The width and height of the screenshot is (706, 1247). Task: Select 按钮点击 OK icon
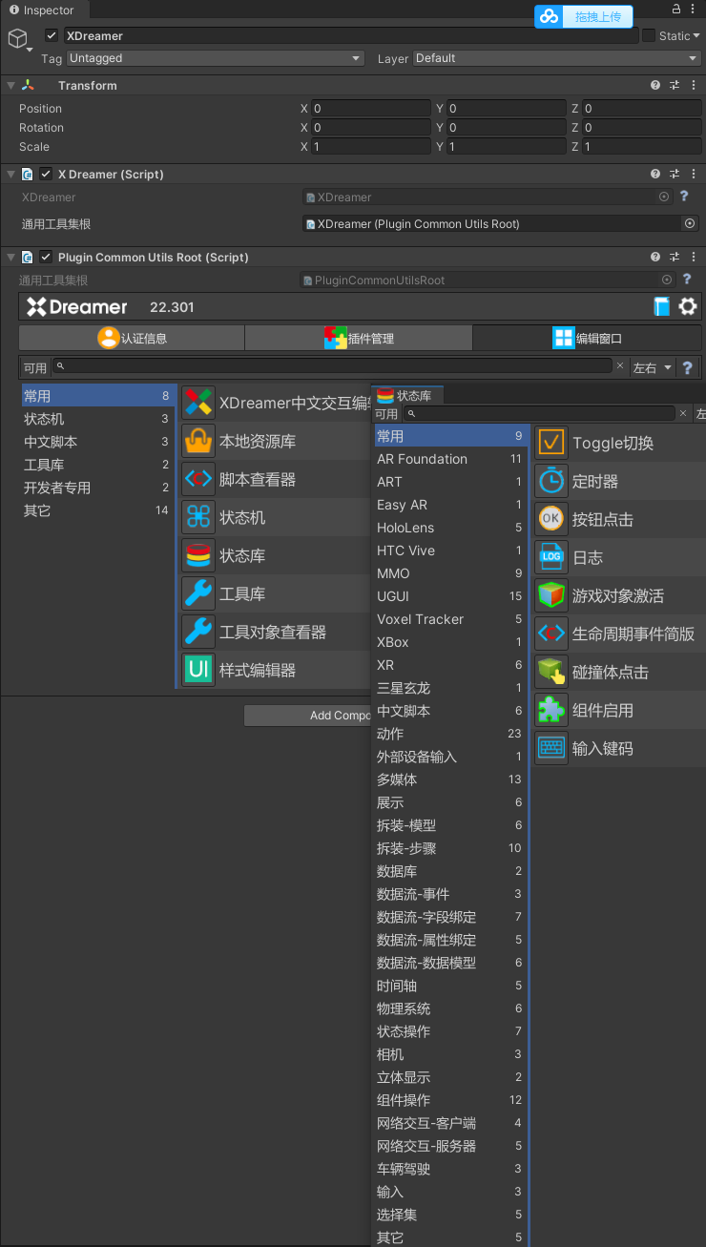pyautogui.click(x=551, y=519)
